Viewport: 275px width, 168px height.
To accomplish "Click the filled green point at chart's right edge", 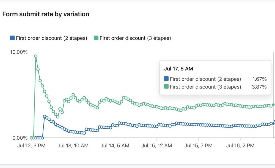I will tap(273, 105).
